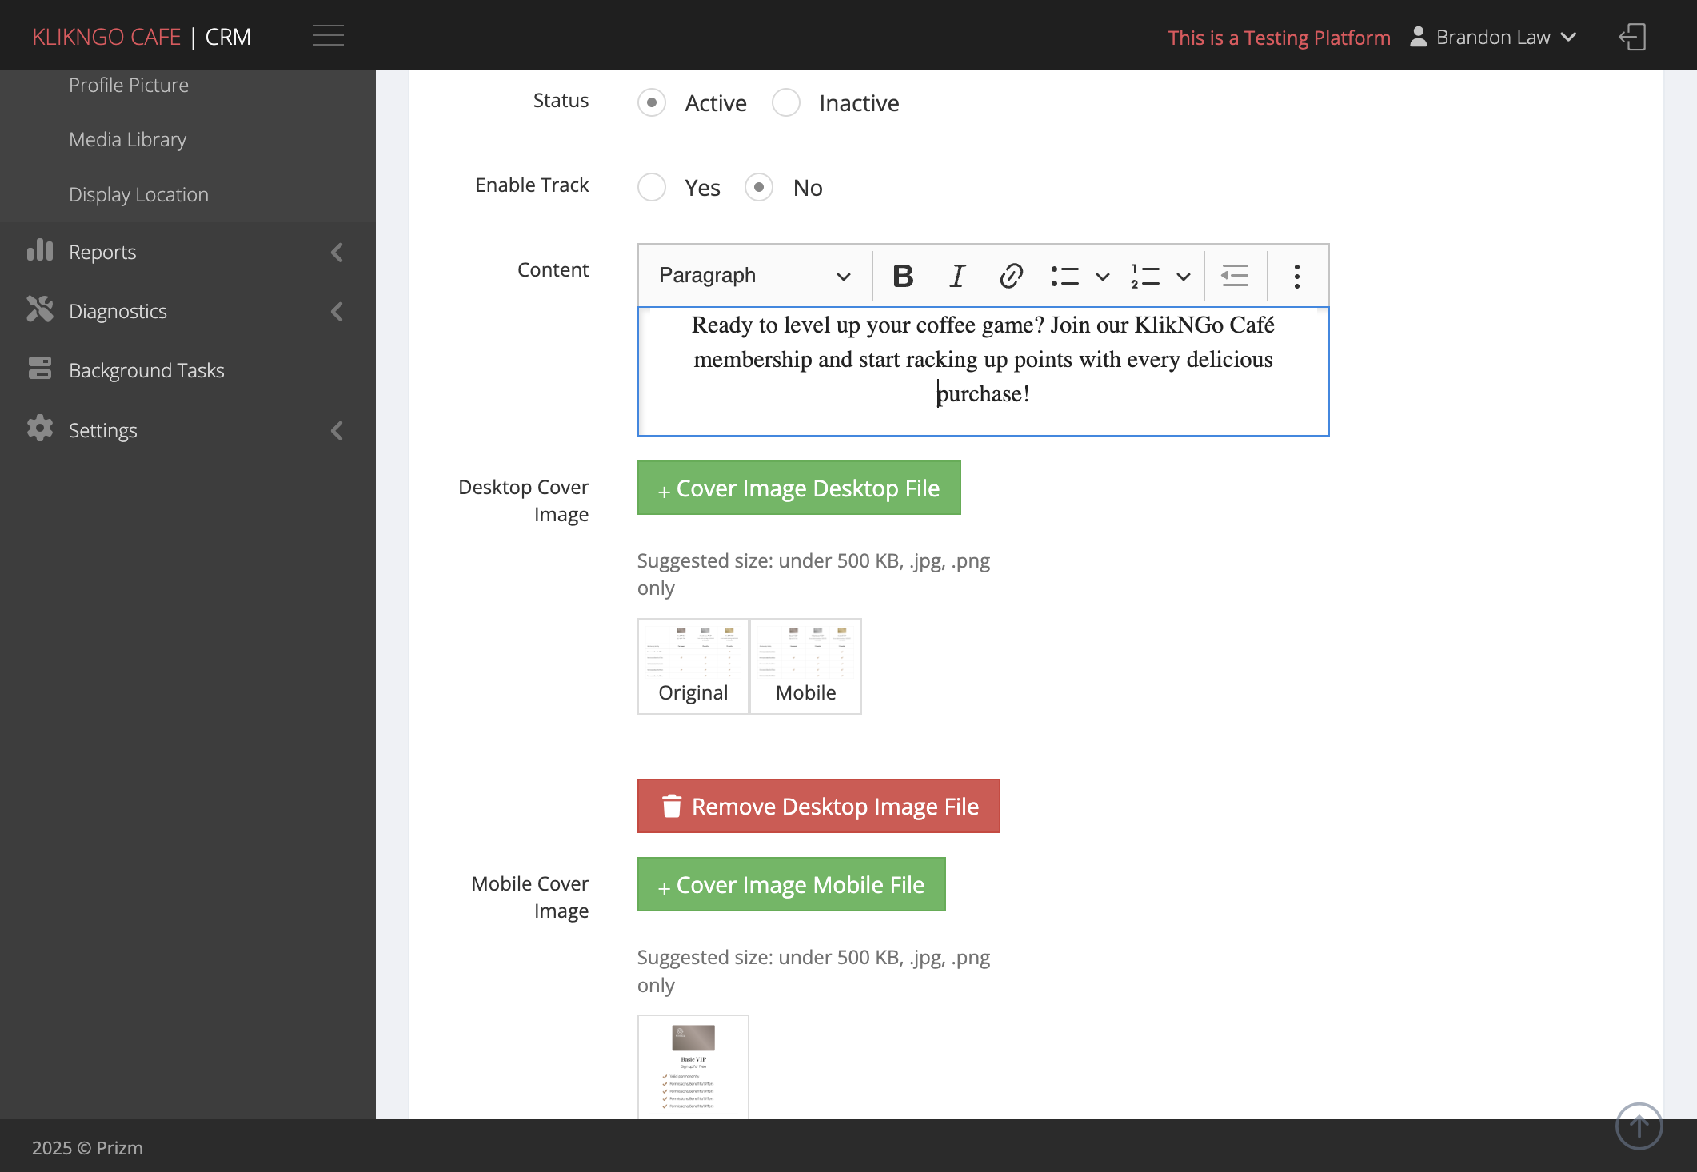Insert a link in content editor
The image size is (1697, 1172).
(1011, 276)
